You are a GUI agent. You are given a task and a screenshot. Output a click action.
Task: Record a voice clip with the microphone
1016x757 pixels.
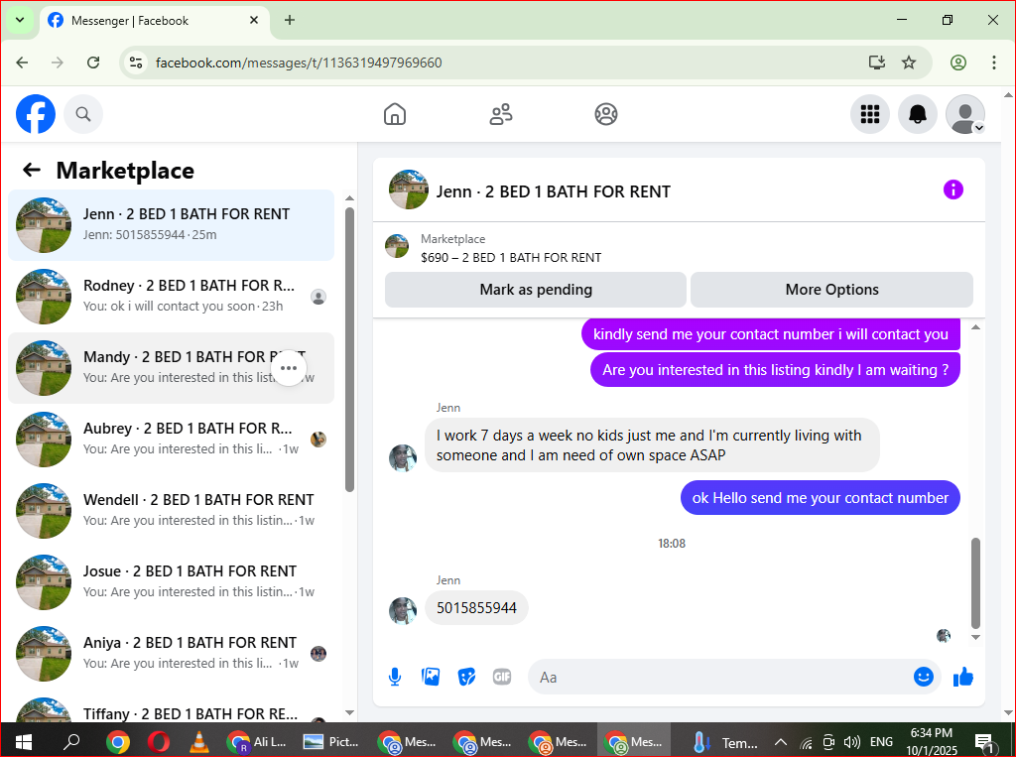pyautogui.click(x=395, y=677)
